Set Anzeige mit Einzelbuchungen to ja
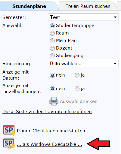Screen dimensions: 121x154 77,89
